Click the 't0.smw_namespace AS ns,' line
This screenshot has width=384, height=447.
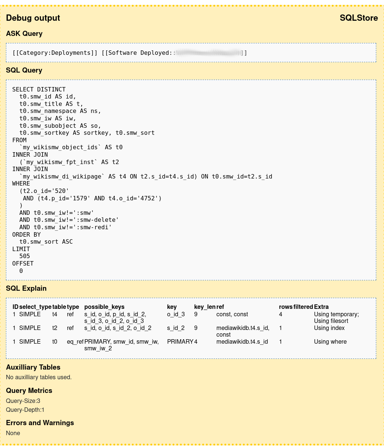(x=60, y=111)
